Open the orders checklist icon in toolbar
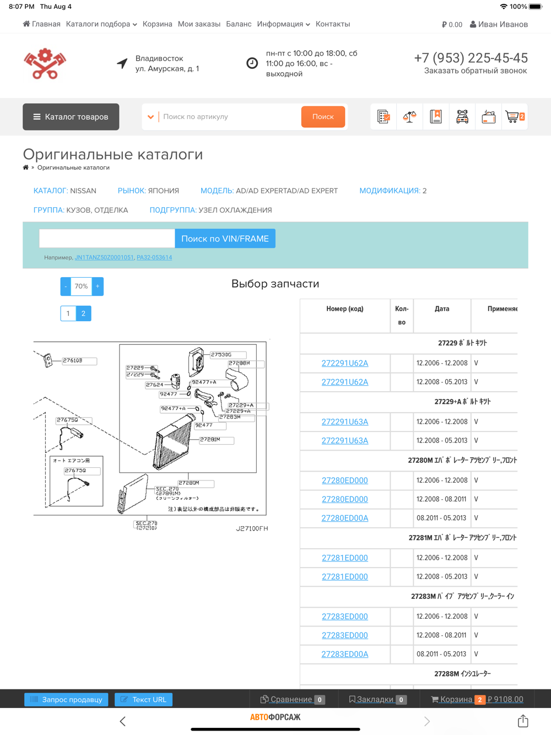 click(383, 117)
